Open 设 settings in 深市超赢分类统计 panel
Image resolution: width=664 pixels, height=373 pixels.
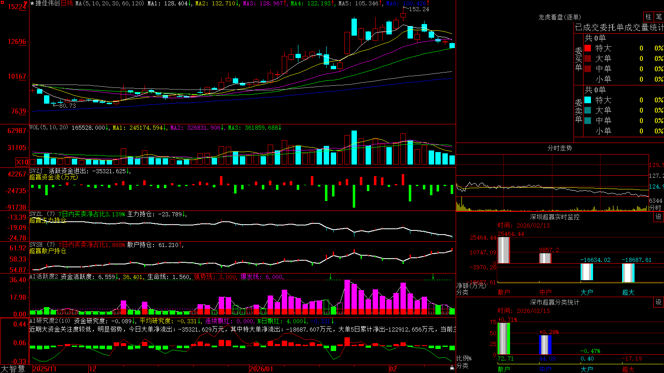[659, 302]
